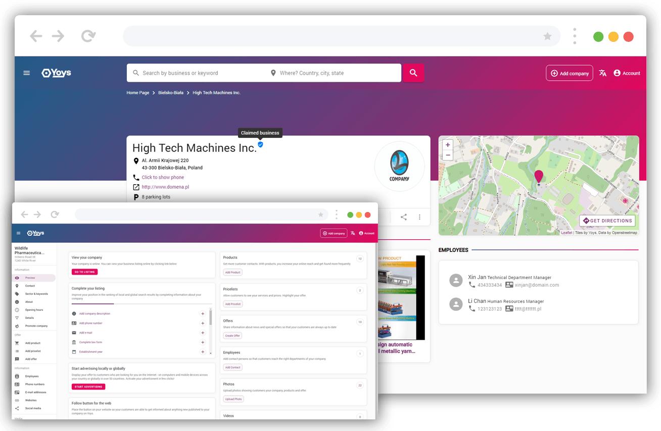
Task: Expand the Add company description plus button
Action: [203, 314]
